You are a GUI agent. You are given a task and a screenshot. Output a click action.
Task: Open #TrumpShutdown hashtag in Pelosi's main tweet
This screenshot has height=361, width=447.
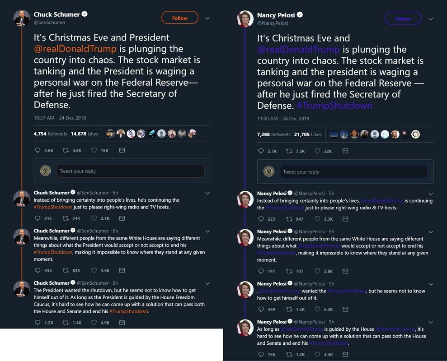(334, 106)
